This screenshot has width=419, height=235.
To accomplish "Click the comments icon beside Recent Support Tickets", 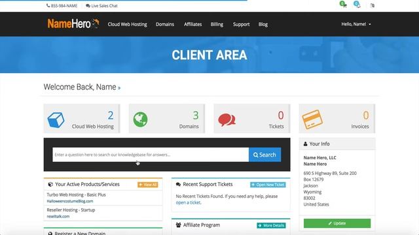I will [178, 184].
